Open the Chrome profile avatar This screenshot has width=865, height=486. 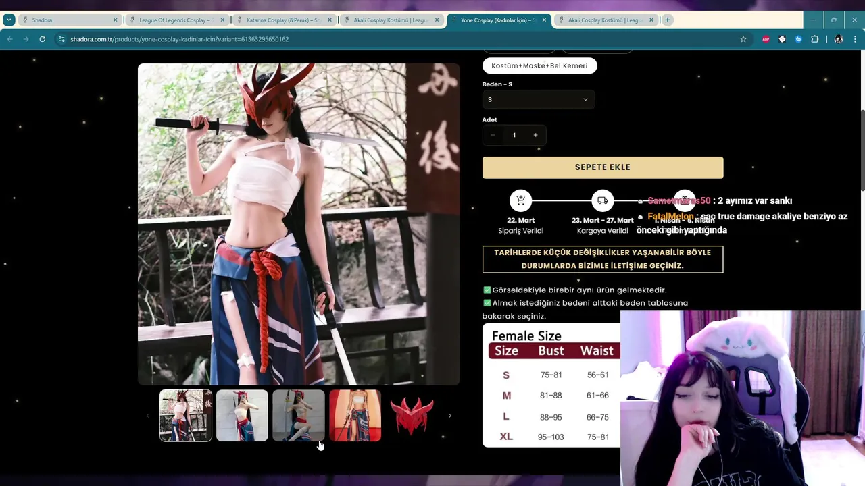(839, 39)
